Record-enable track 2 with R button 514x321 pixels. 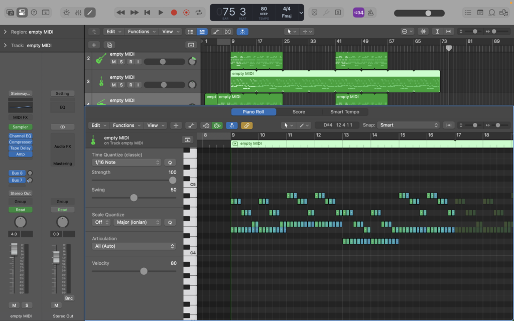(130, 62)
